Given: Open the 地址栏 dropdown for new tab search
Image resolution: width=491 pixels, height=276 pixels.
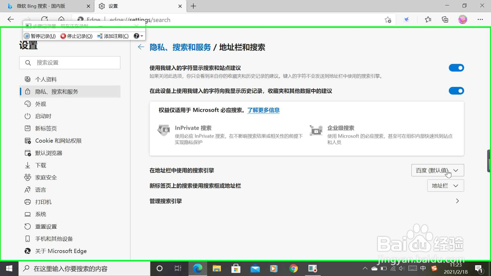Looking at the screenshot, I should click(x=445, y=186).
